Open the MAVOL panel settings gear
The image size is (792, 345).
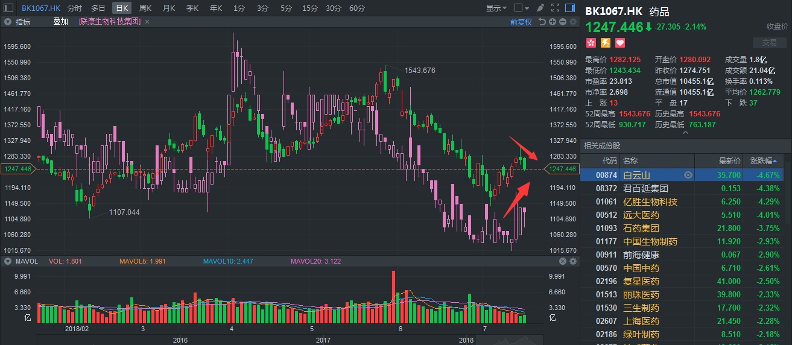point(572,261)
